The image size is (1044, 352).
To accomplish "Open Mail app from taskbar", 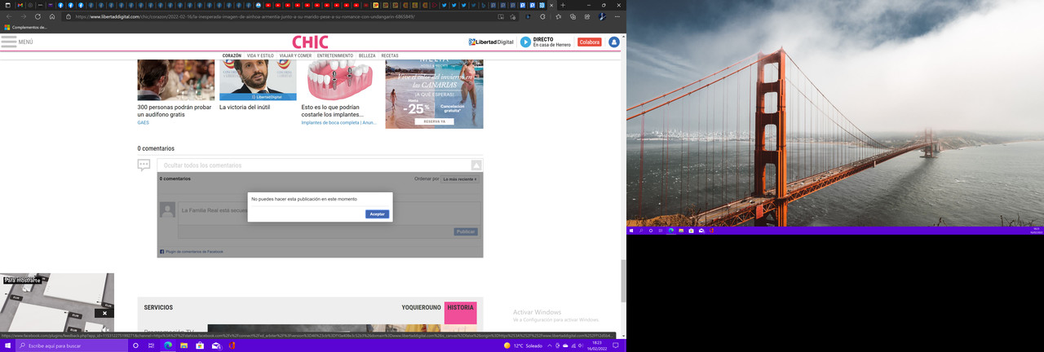I will [216, 345].
